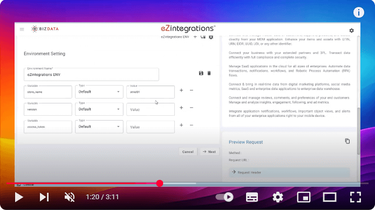Switch to theater mode
The height and width of the screenshot is (210, 375).
point(330,197)
